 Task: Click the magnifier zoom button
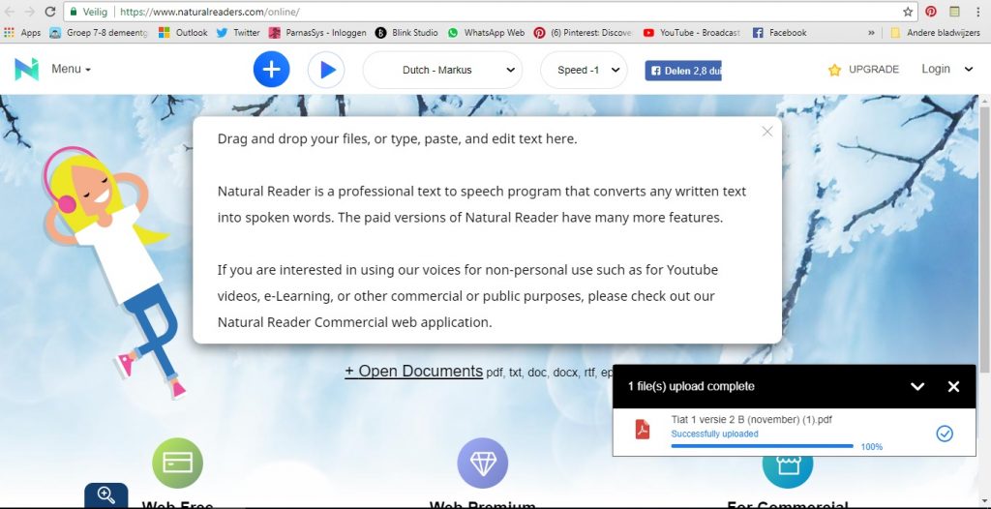tap(106, 495)
